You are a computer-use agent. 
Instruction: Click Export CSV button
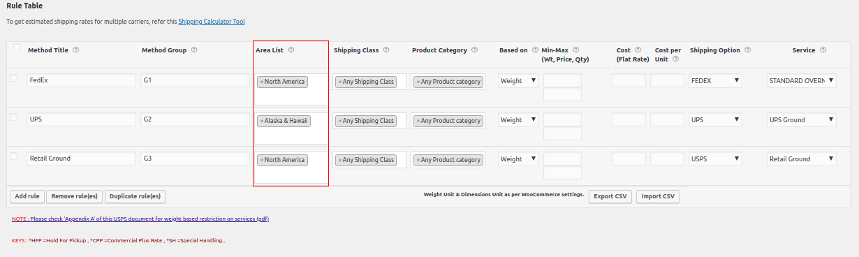click(610, 196)
